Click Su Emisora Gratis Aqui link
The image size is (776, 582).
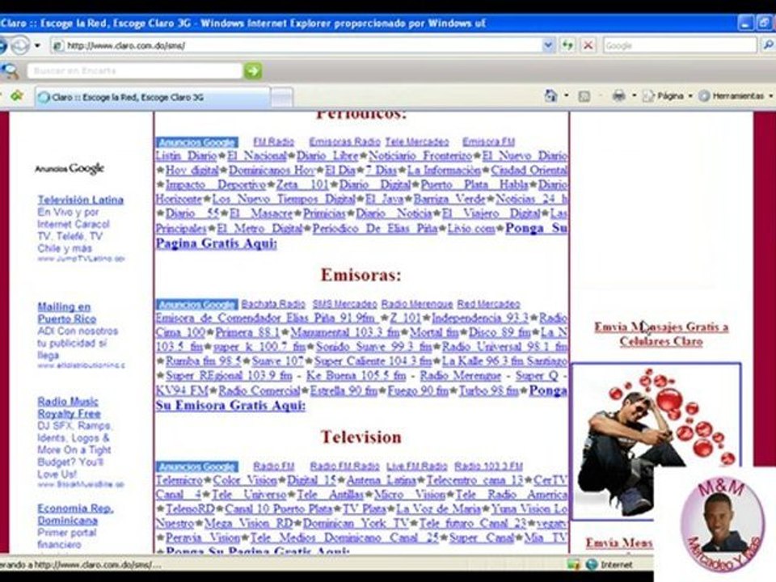click(230, 405)
